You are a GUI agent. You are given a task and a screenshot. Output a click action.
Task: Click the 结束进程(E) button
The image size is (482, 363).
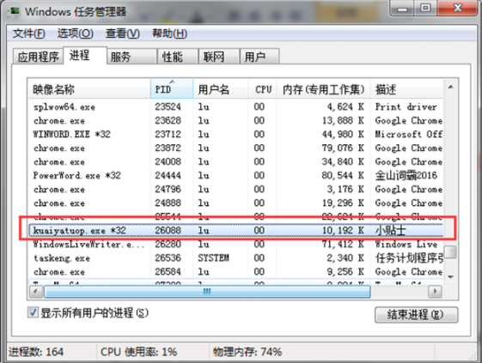pos(416,314)
